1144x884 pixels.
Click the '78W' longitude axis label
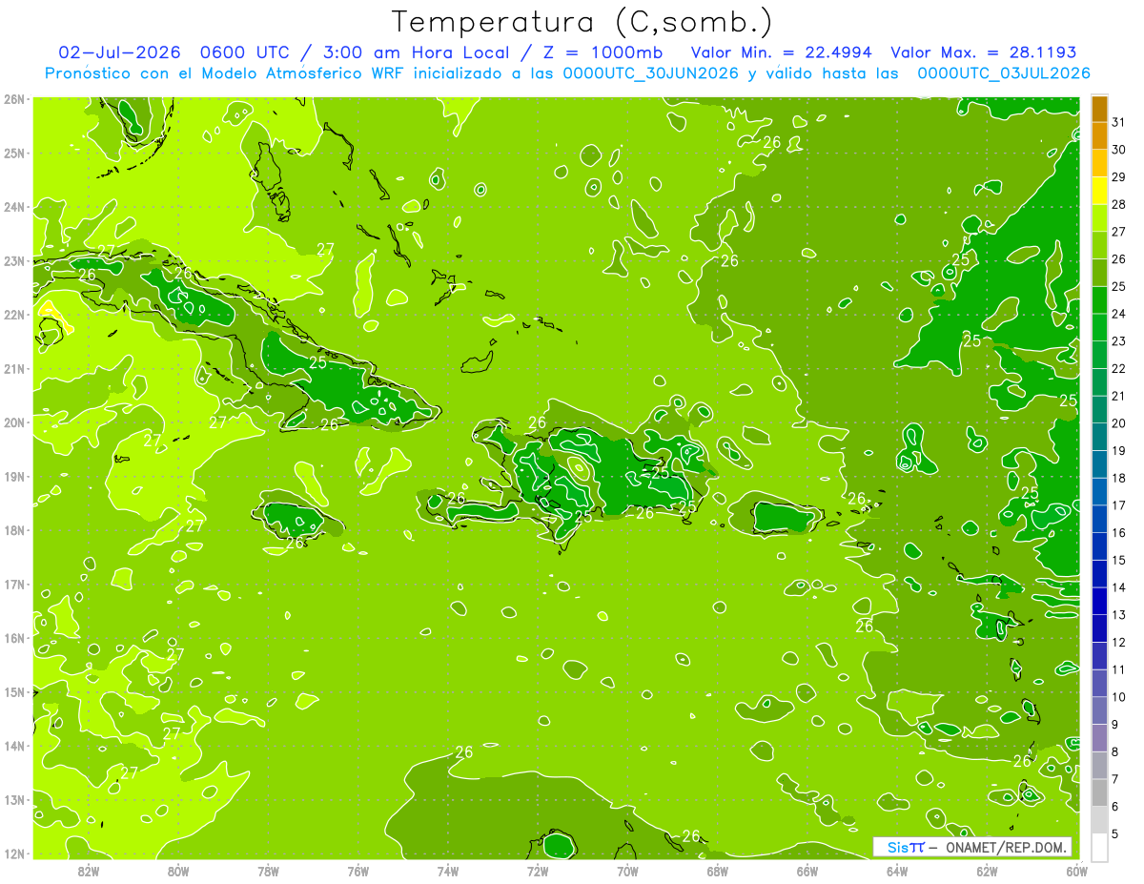[268, 871]
